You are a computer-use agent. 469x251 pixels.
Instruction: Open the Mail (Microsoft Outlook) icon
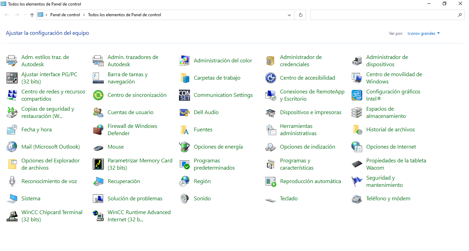click(x=12, y=147)
